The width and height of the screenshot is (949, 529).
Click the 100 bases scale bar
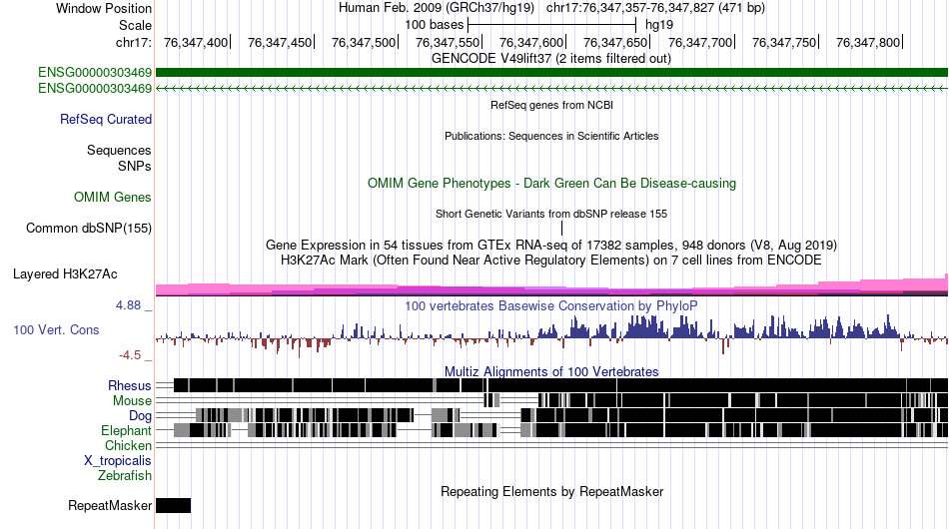(x=551, y=25)
